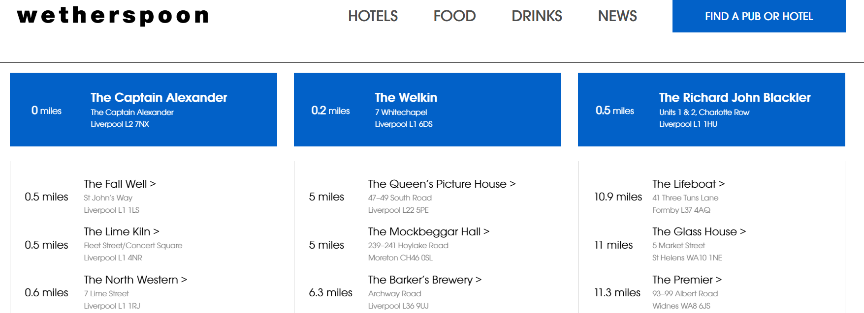Click Find a Pub or Hotel button
The height and width of the screenshot is (313, 864).
759,16
